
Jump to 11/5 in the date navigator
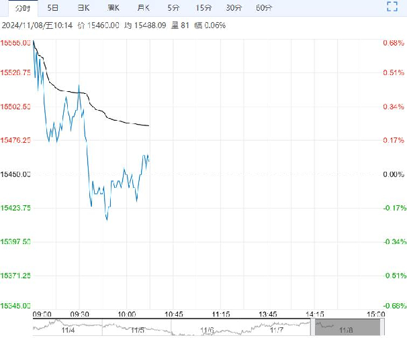[x=137, y=328]
